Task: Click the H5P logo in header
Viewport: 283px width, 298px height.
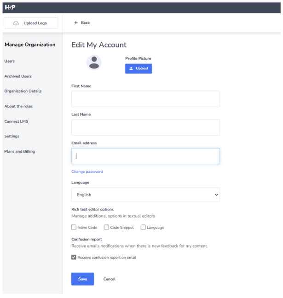Action: coord(10,7)
